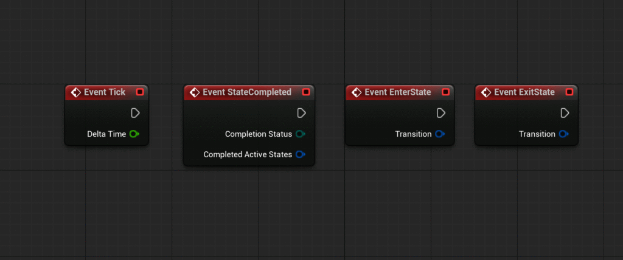
Task: Click the Event EnterState red delegate pin
Action: coord(446,92)
